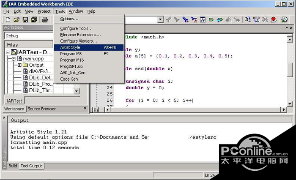Run Program M8 from the Tools menu
This screenshot has width=296, height=180.
pos(89,54)
